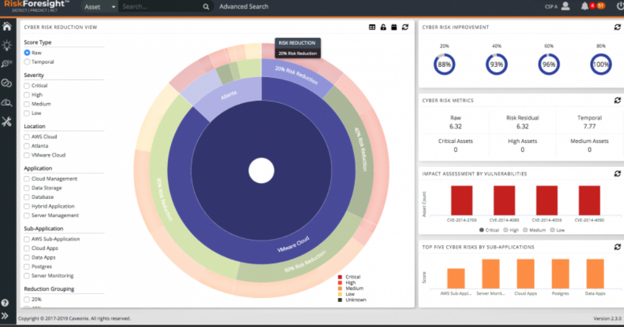The width and height of the screenshot is (624, 327).
Task: Open Advanced Search
Action: pos(244,7)
